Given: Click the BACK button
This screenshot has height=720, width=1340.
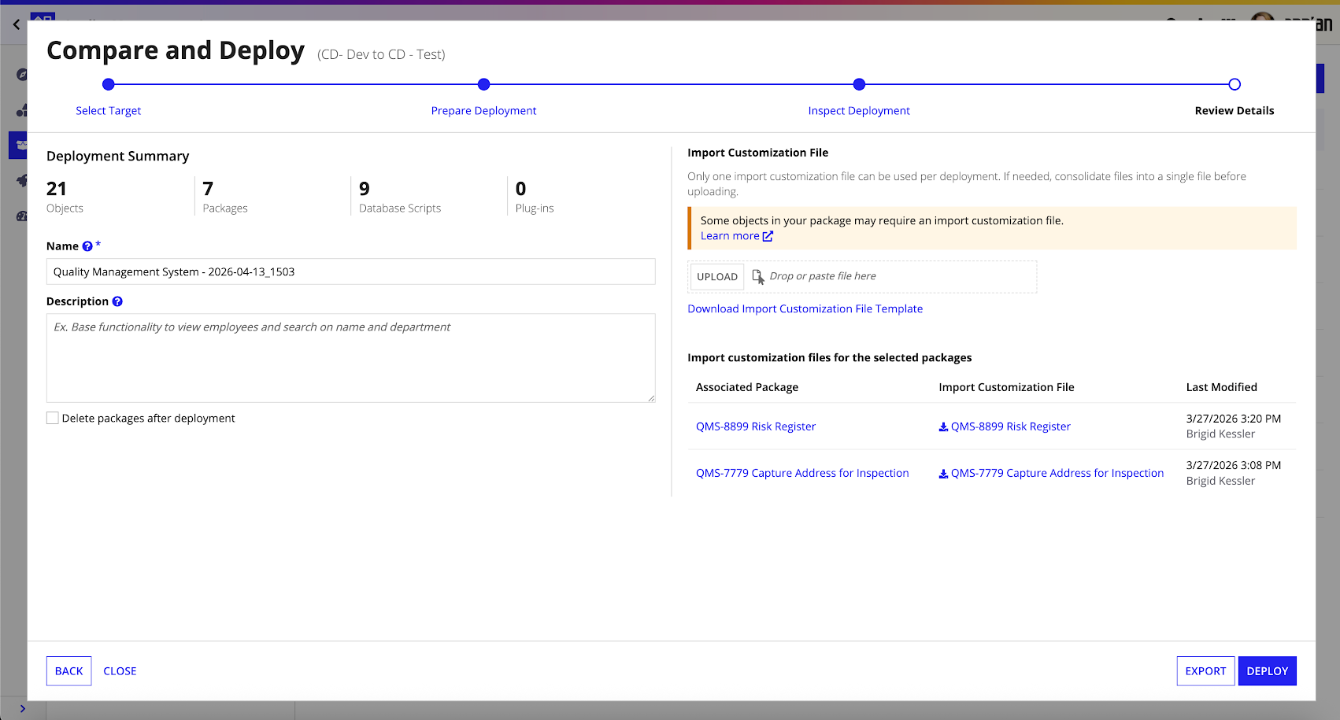Looking at the screenshot, I should point(69,671).
